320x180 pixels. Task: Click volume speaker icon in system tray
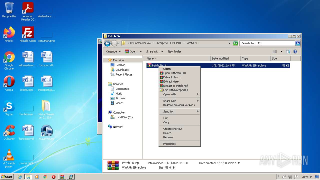(x=284, y=177)
